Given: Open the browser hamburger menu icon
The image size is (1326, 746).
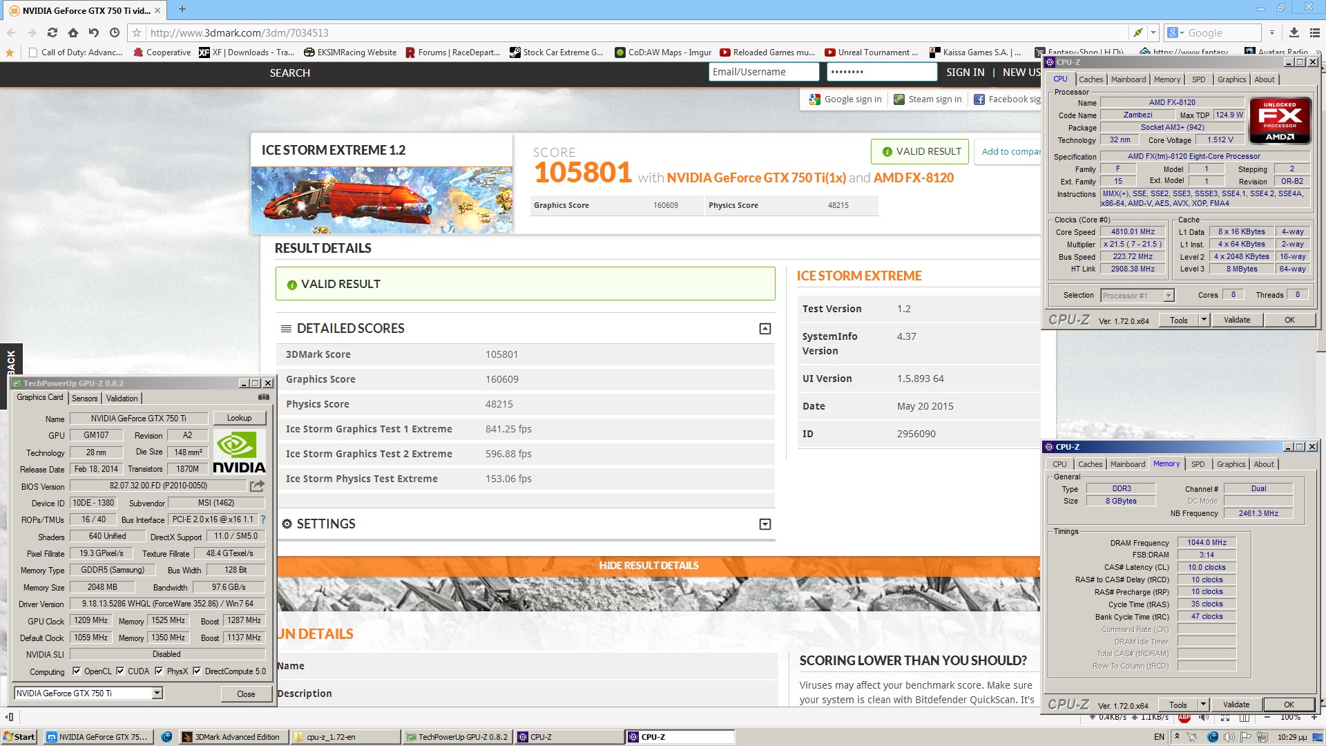Looking at the screenshot, I should (1315, 32).
